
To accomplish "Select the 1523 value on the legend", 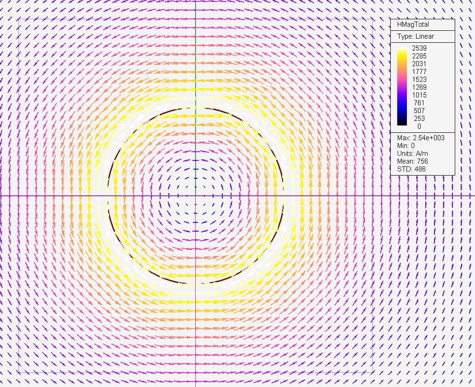I will [419, 80].
